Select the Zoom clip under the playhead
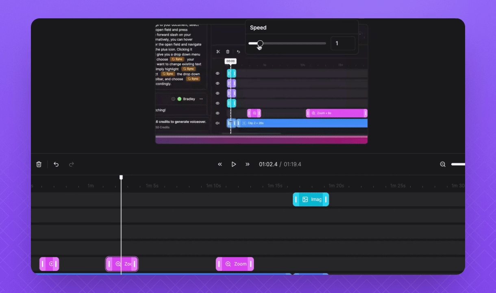The image size is (496, 293). tap(122, 264)
